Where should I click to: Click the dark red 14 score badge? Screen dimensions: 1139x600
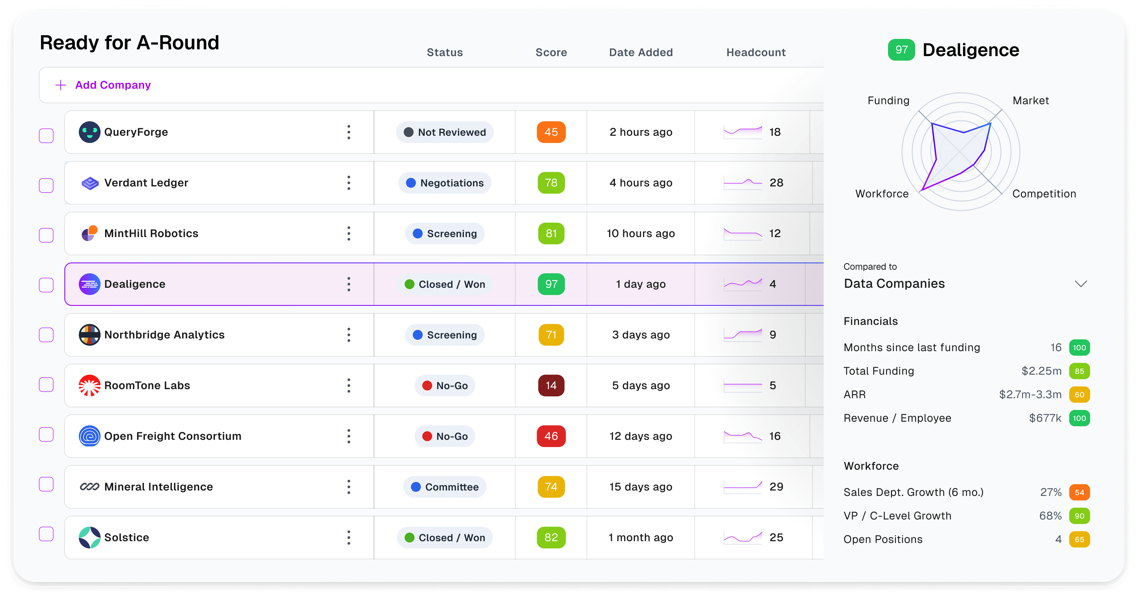click(551, 386)
